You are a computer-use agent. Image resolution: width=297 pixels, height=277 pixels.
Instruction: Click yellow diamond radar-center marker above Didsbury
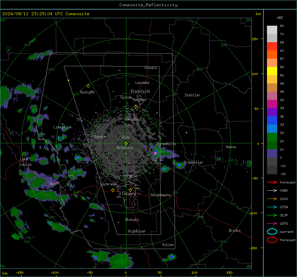coord(126,144)
